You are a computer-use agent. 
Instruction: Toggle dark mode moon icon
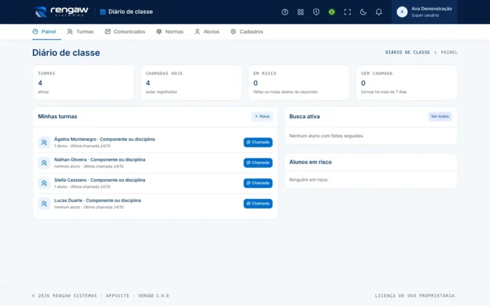[363, 12]
